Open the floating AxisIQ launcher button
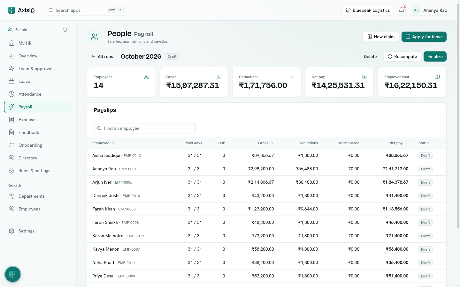Viewport: 460px width, 287px height. click(x=13, y=274)
